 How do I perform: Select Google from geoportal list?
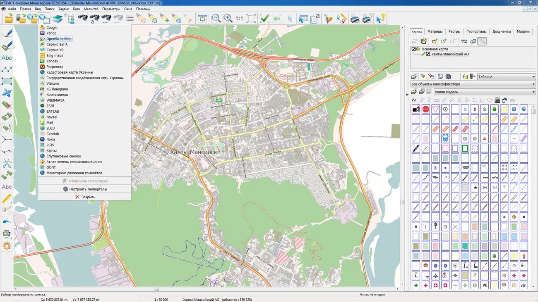point(52,28)
